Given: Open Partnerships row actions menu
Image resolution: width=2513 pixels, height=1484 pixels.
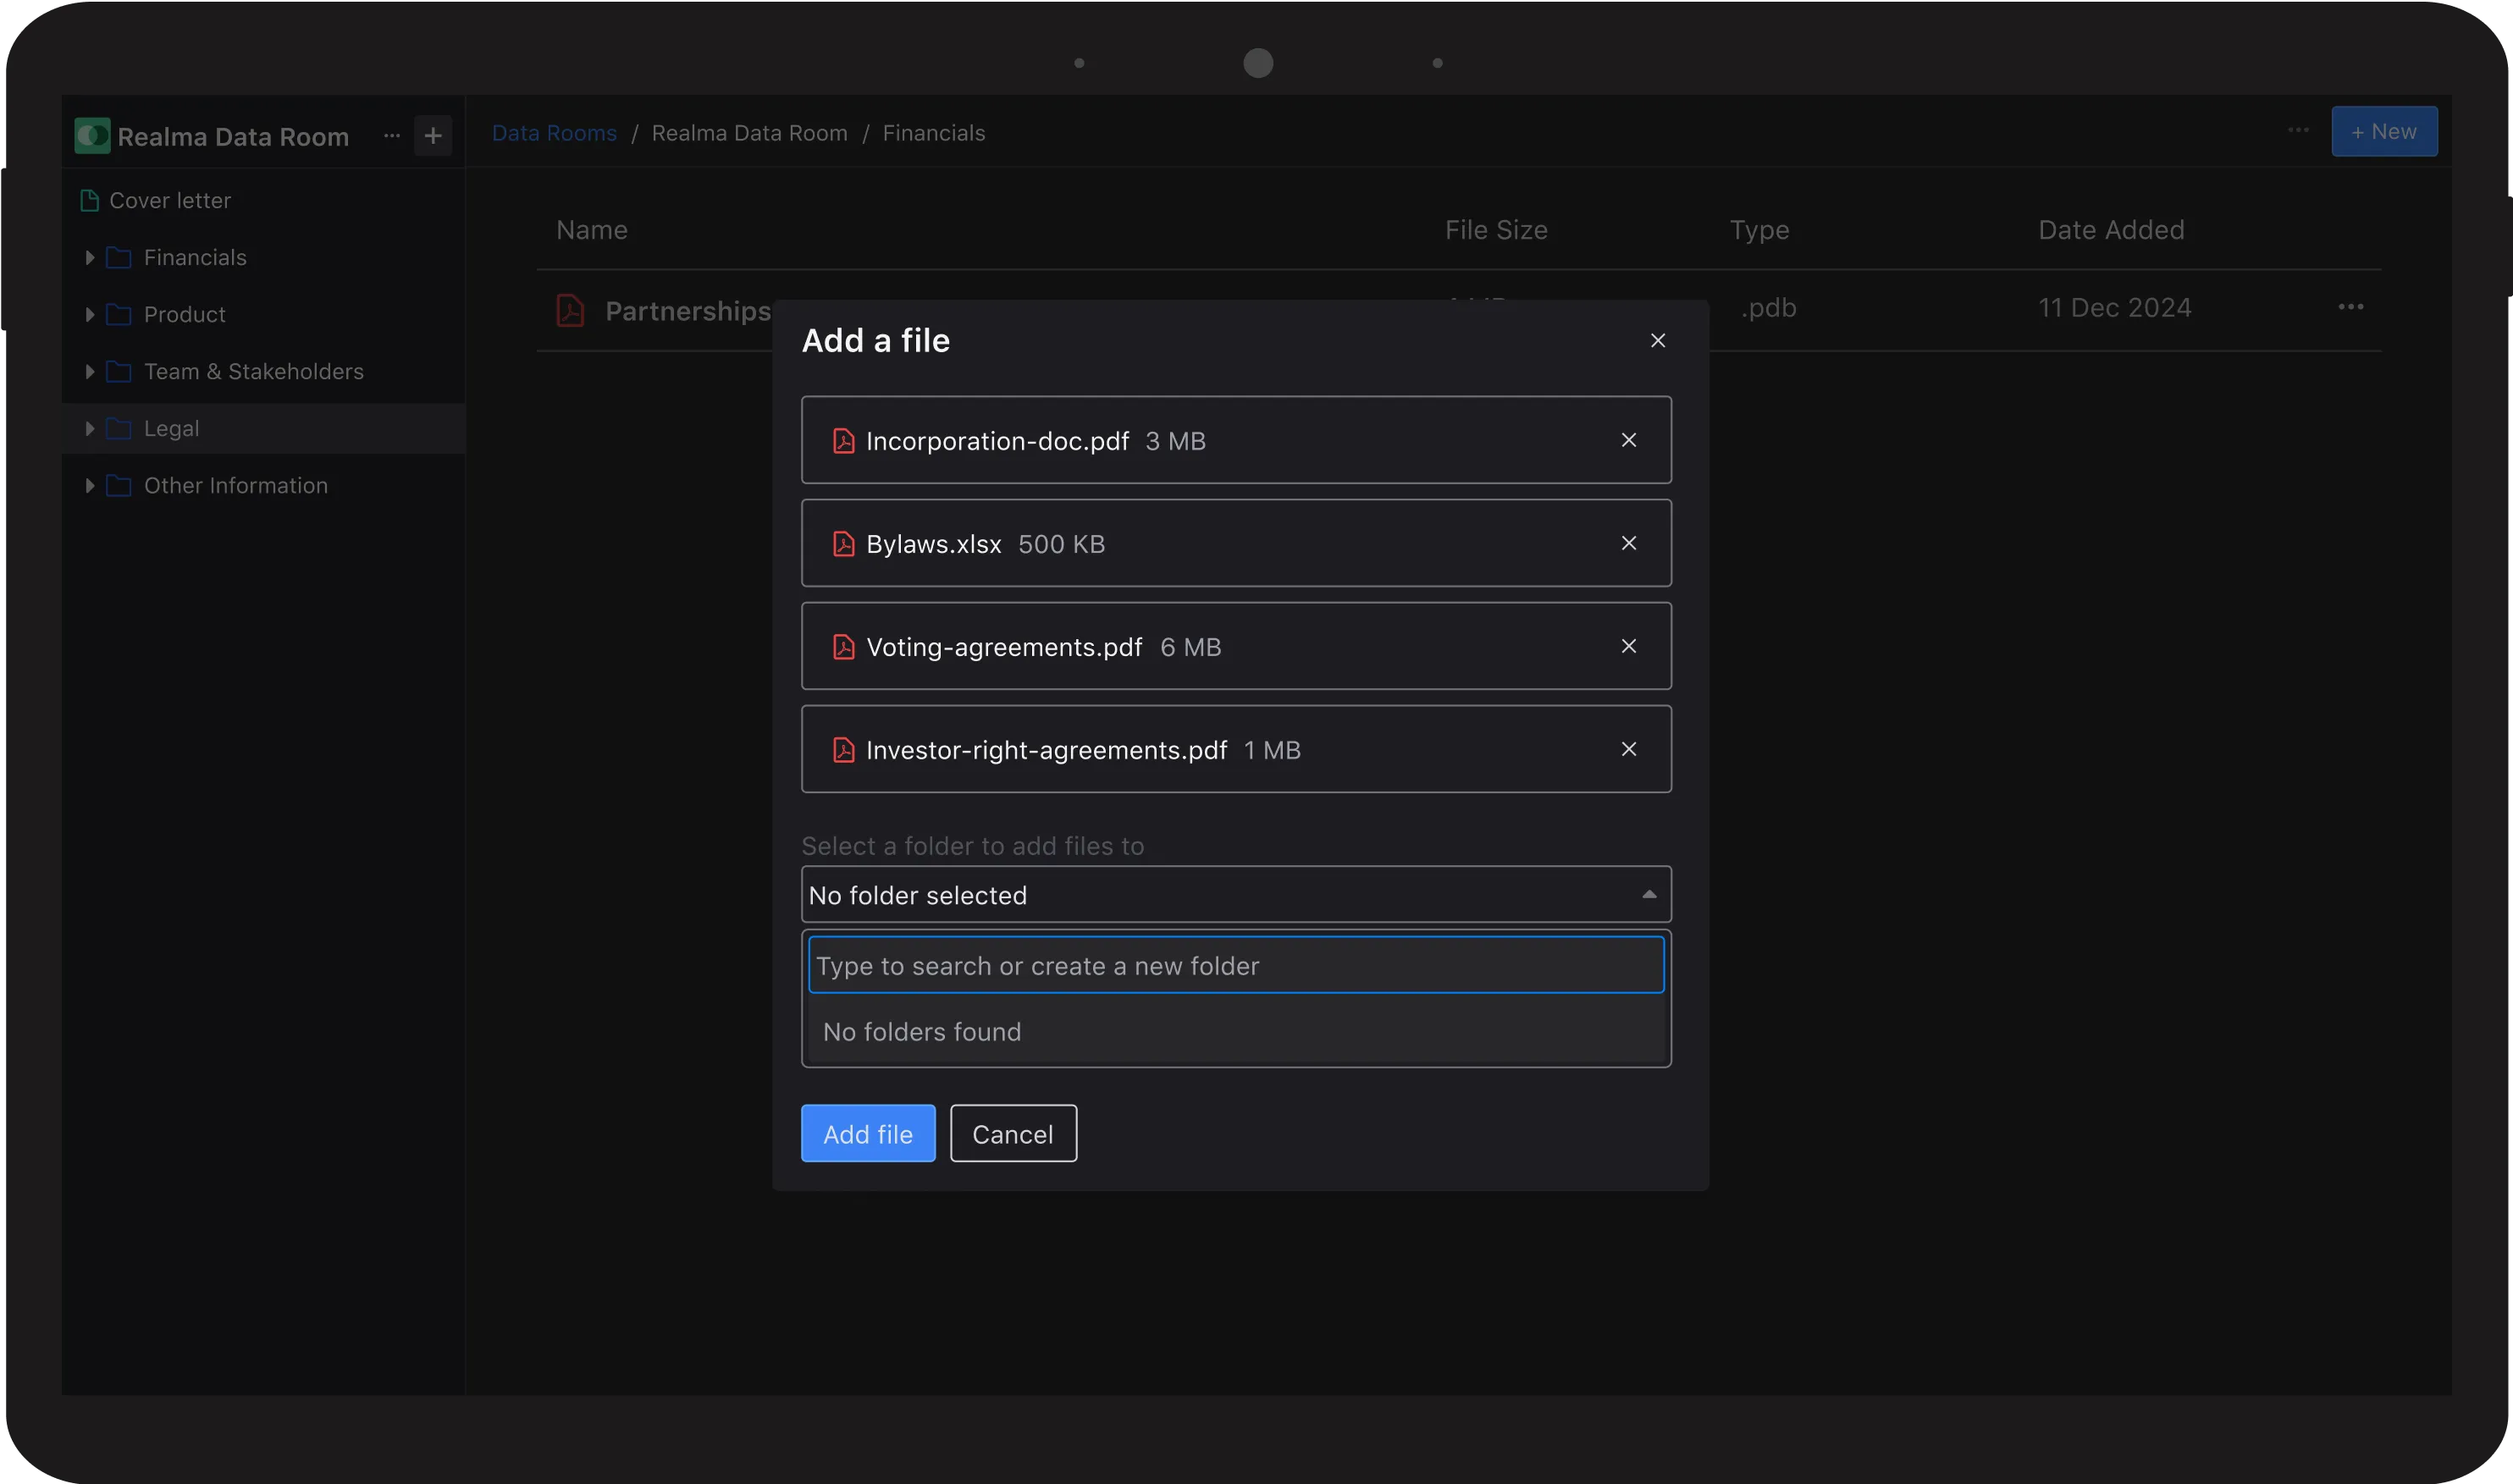Looking at the screenshot, I should tap(2350, 307).
